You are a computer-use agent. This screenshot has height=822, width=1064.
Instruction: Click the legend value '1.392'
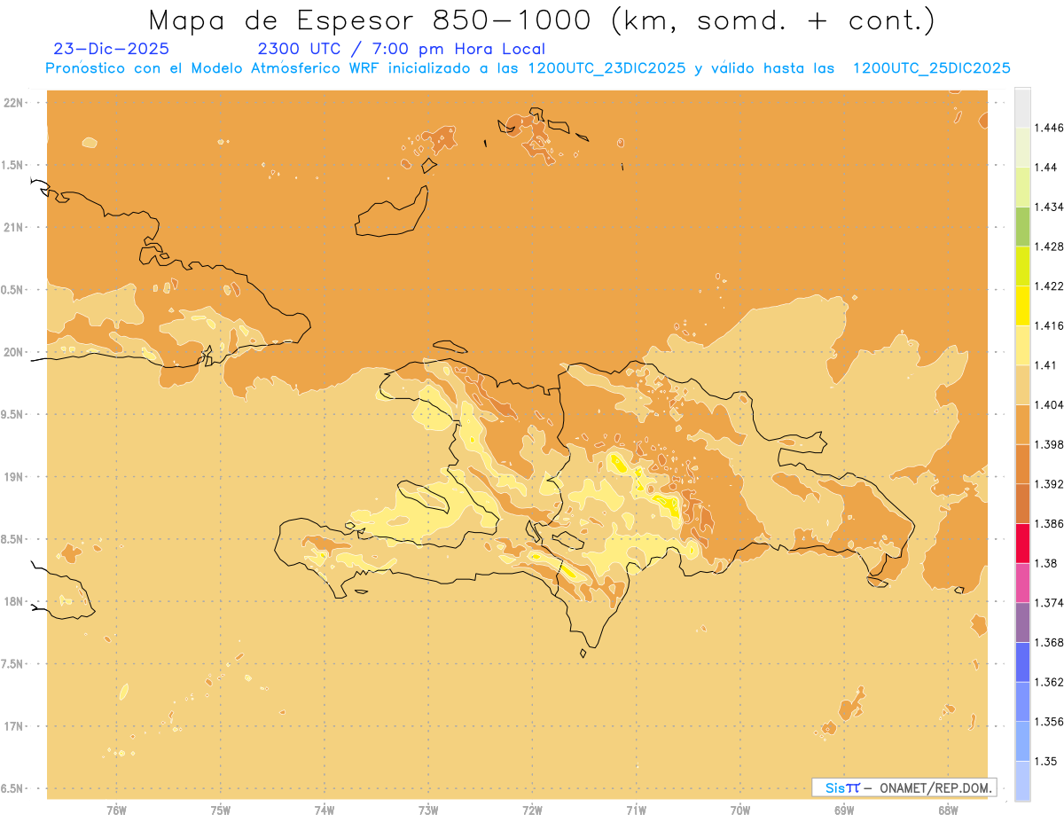[1049, 484]
